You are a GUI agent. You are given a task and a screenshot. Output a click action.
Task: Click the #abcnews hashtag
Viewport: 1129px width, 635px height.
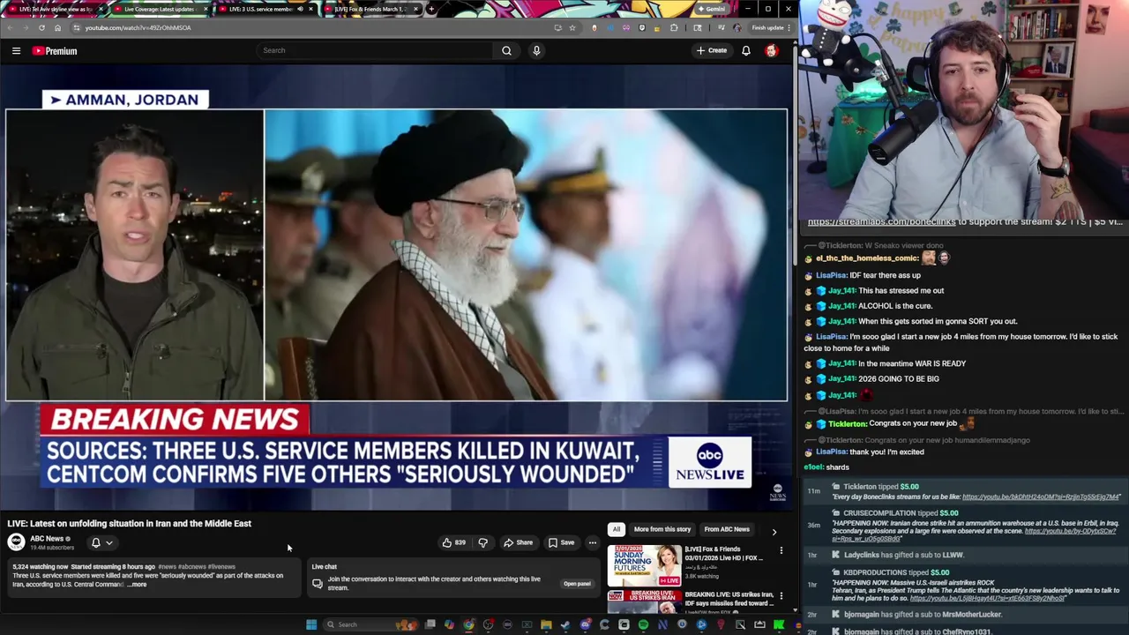192,566
